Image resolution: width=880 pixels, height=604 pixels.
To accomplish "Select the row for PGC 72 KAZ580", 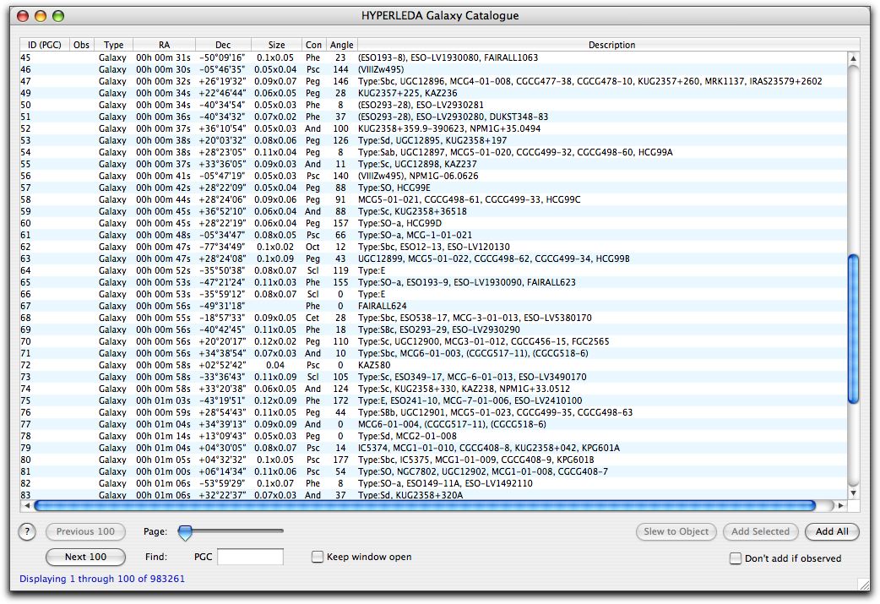I will (422, 365).
